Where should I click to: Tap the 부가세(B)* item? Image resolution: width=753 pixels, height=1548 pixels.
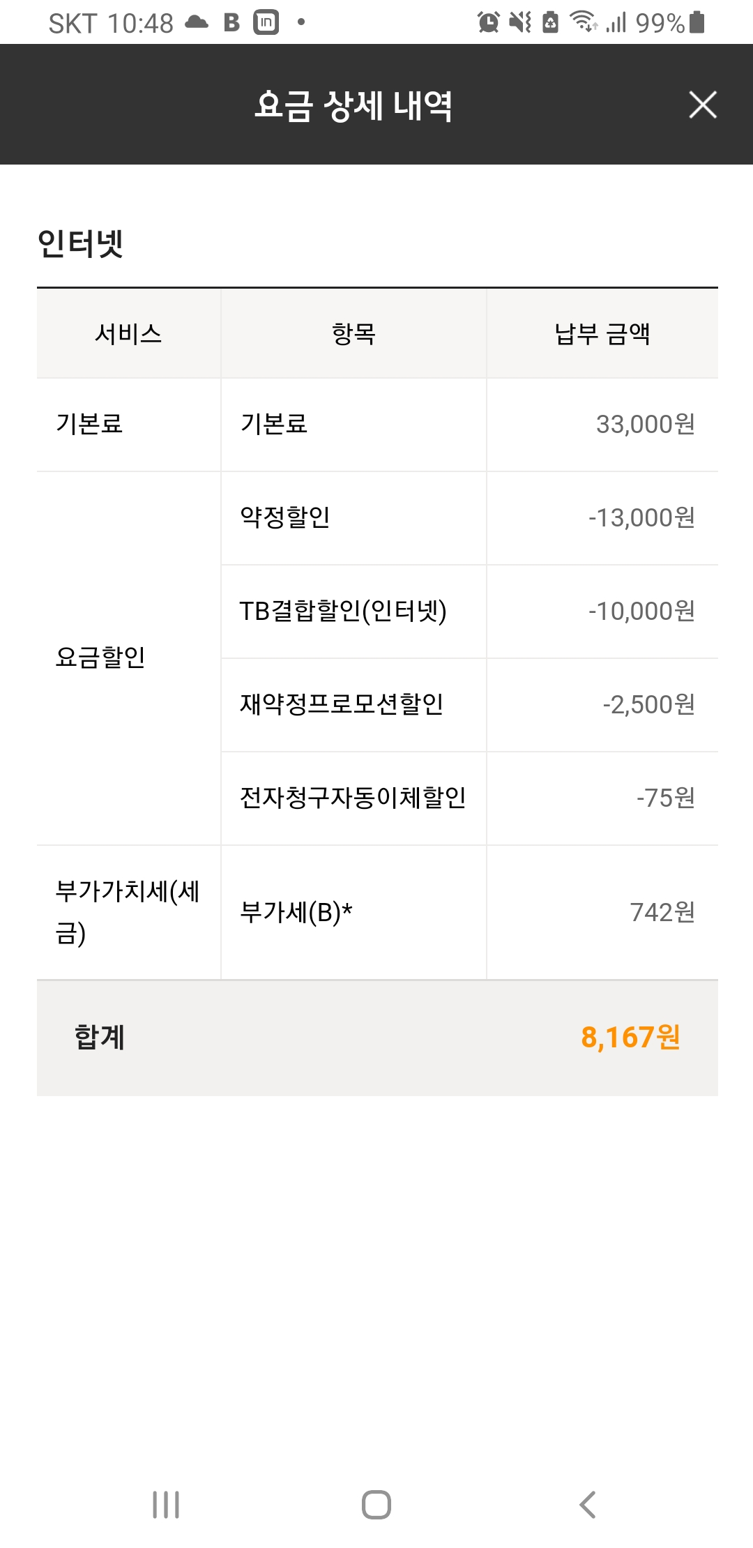click(x=296, y=912)
